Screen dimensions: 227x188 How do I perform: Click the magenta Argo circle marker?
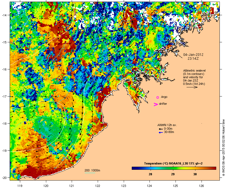pyautogui.click(x=158, y=98)
